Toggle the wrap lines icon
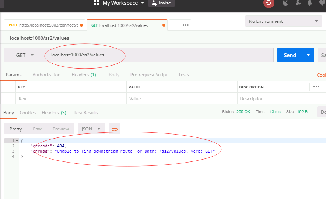326x199 pixels. pos(115,129)
